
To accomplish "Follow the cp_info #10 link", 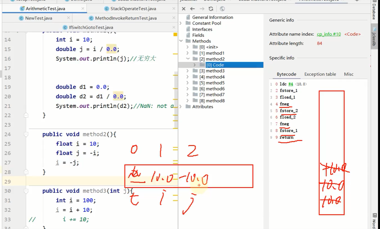I will point(329,34).
